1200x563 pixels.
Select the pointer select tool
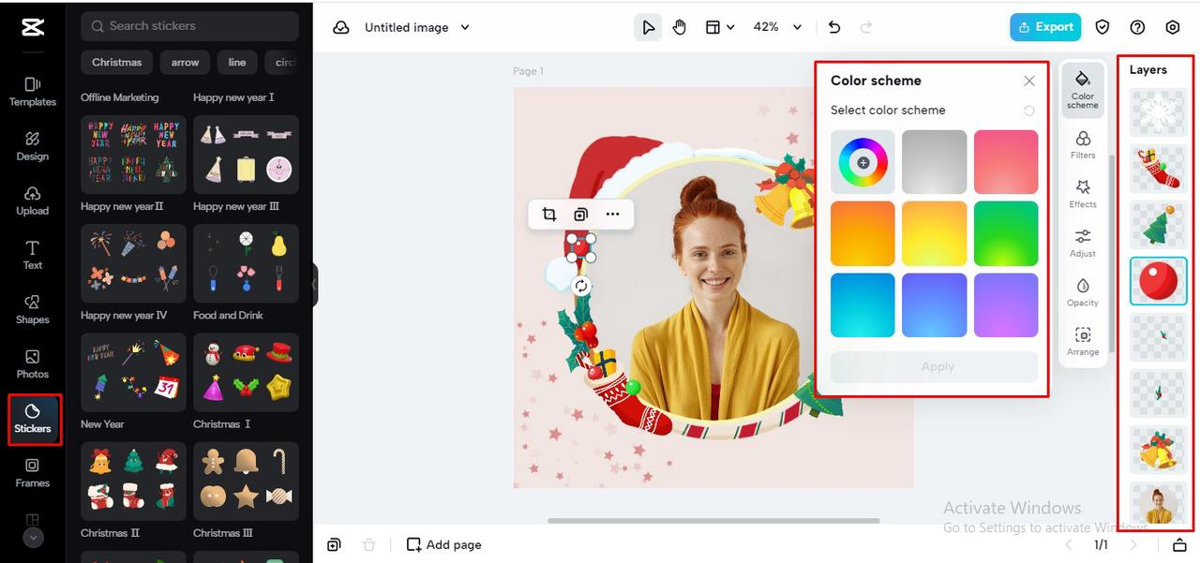coord(648,27)
